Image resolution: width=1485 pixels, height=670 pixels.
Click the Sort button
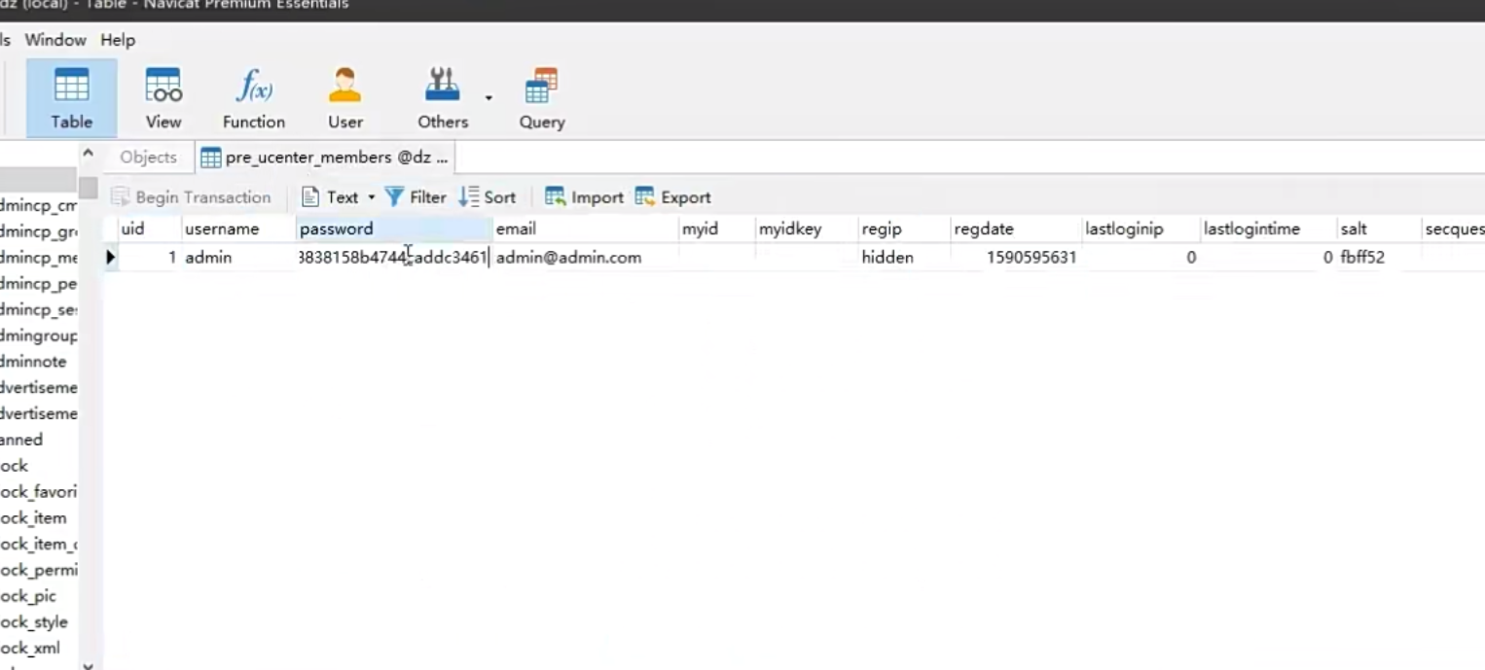(x=488, y=197)
